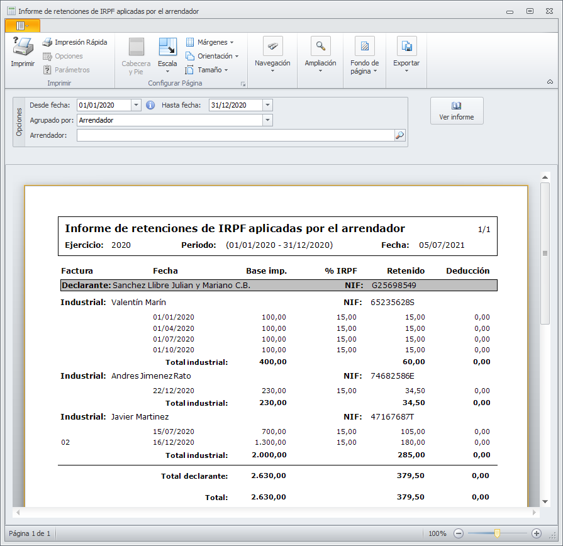Expand the Hasta fecha date dropdown
The width and height of the screenshot is (563, 546).
pyautogui.click(x=267, y=105)
